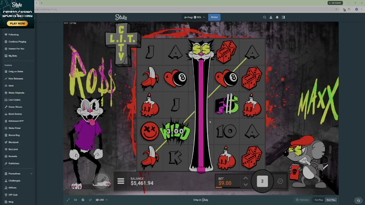Switch to Real Play mode
The image size is (365, 205).
pos(331,200)
